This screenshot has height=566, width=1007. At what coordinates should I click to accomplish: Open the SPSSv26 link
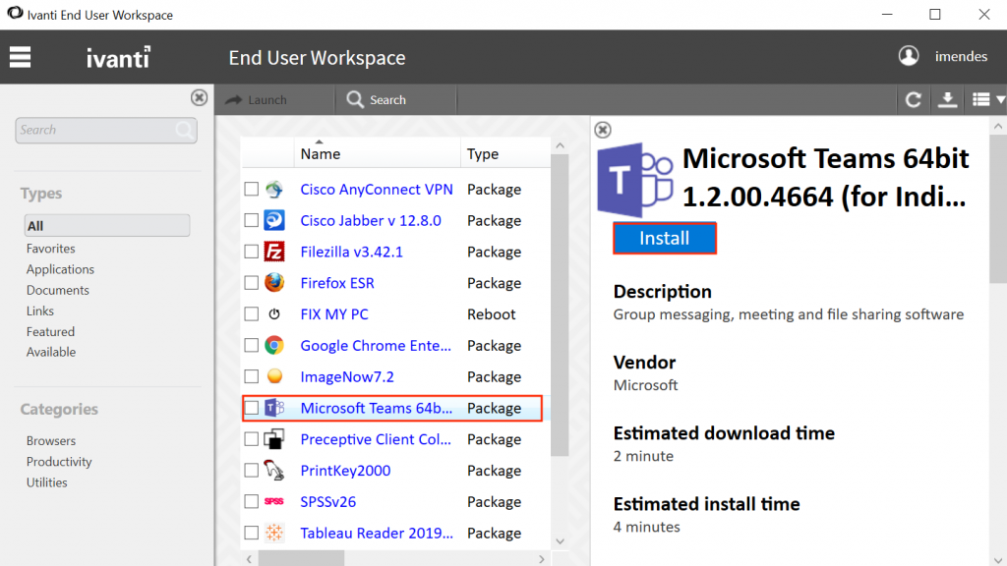tap(328, 502)
